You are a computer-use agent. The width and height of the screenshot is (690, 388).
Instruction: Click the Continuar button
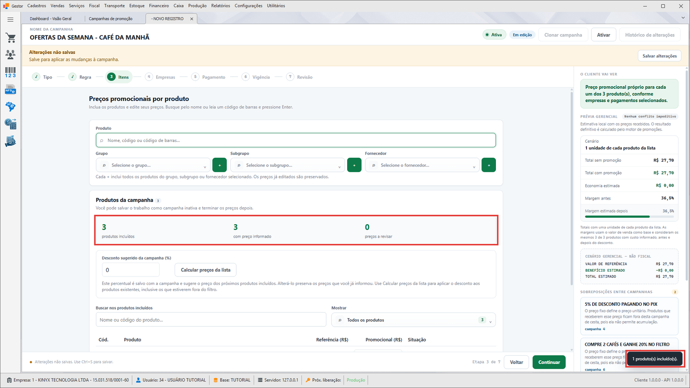coord(549,362)
